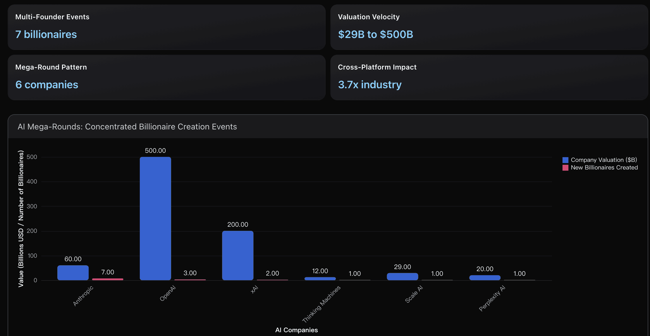This screenshot has width=650, height=336.
Task: Click the Mega-Round Pattern card header
Action: pos(51,67)
